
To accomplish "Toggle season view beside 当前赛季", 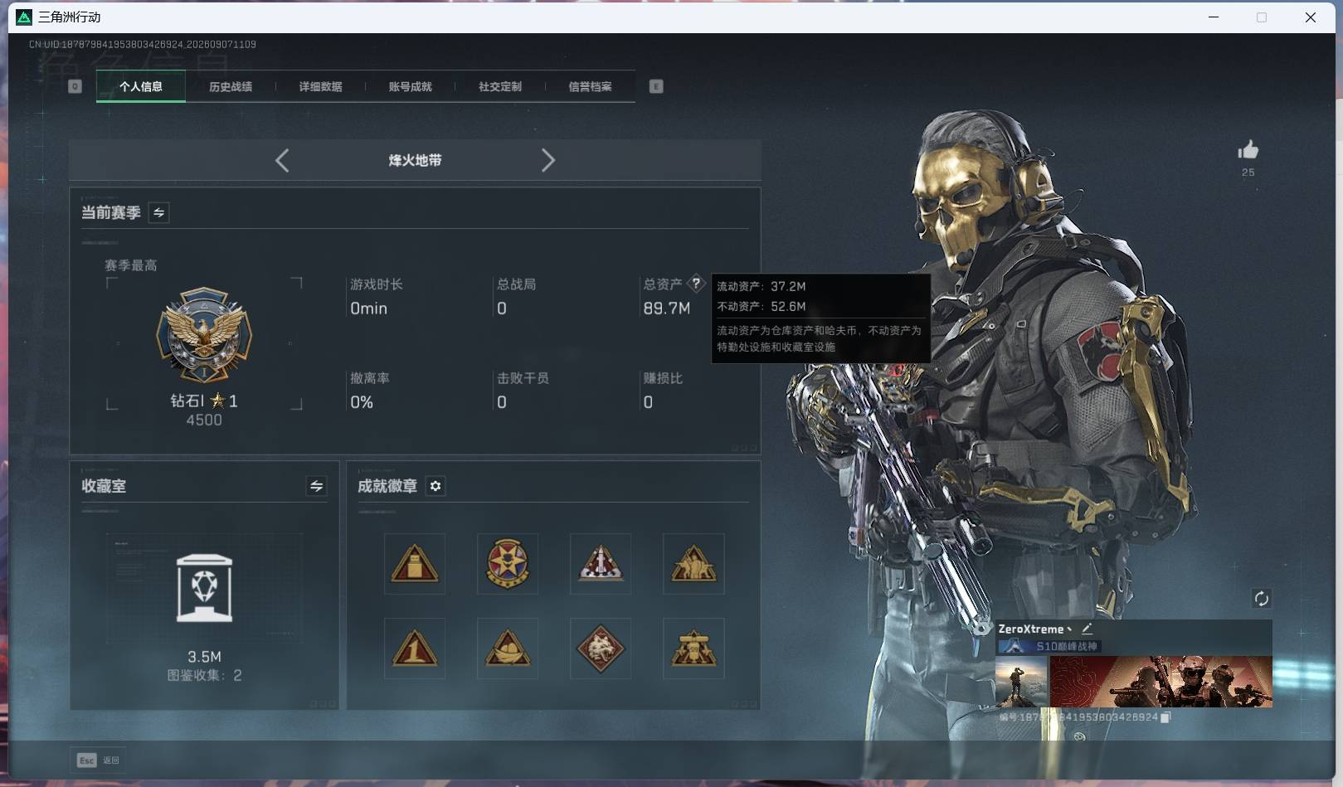I will [x=158, y=212].
